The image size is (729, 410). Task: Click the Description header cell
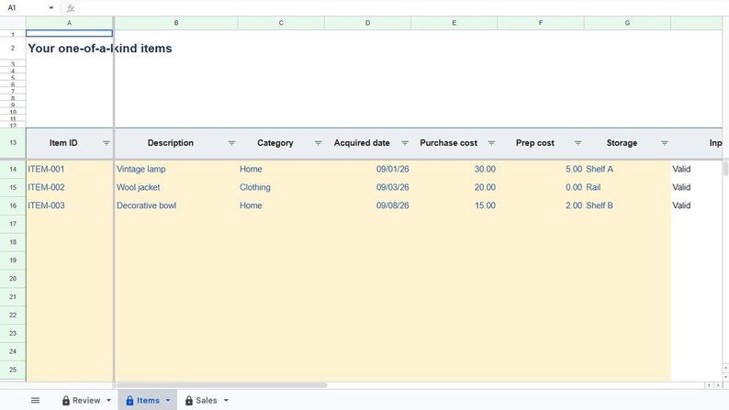click(176, 143)
